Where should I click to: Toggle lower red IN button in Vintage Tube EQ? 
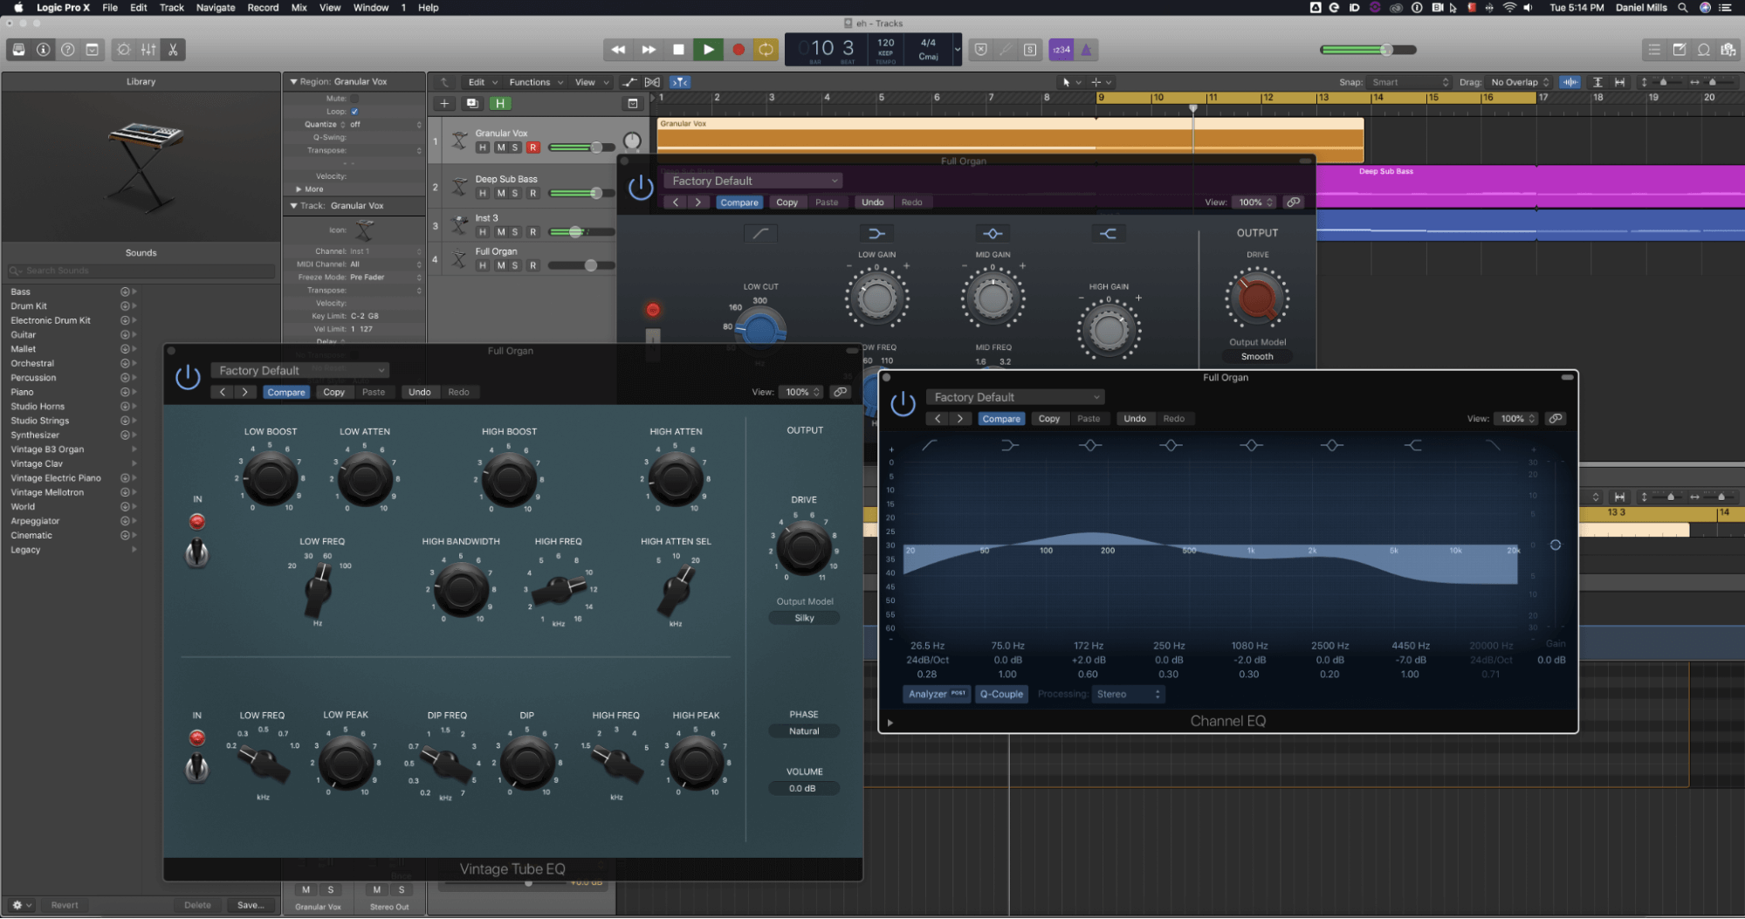(x=197, y=738)
